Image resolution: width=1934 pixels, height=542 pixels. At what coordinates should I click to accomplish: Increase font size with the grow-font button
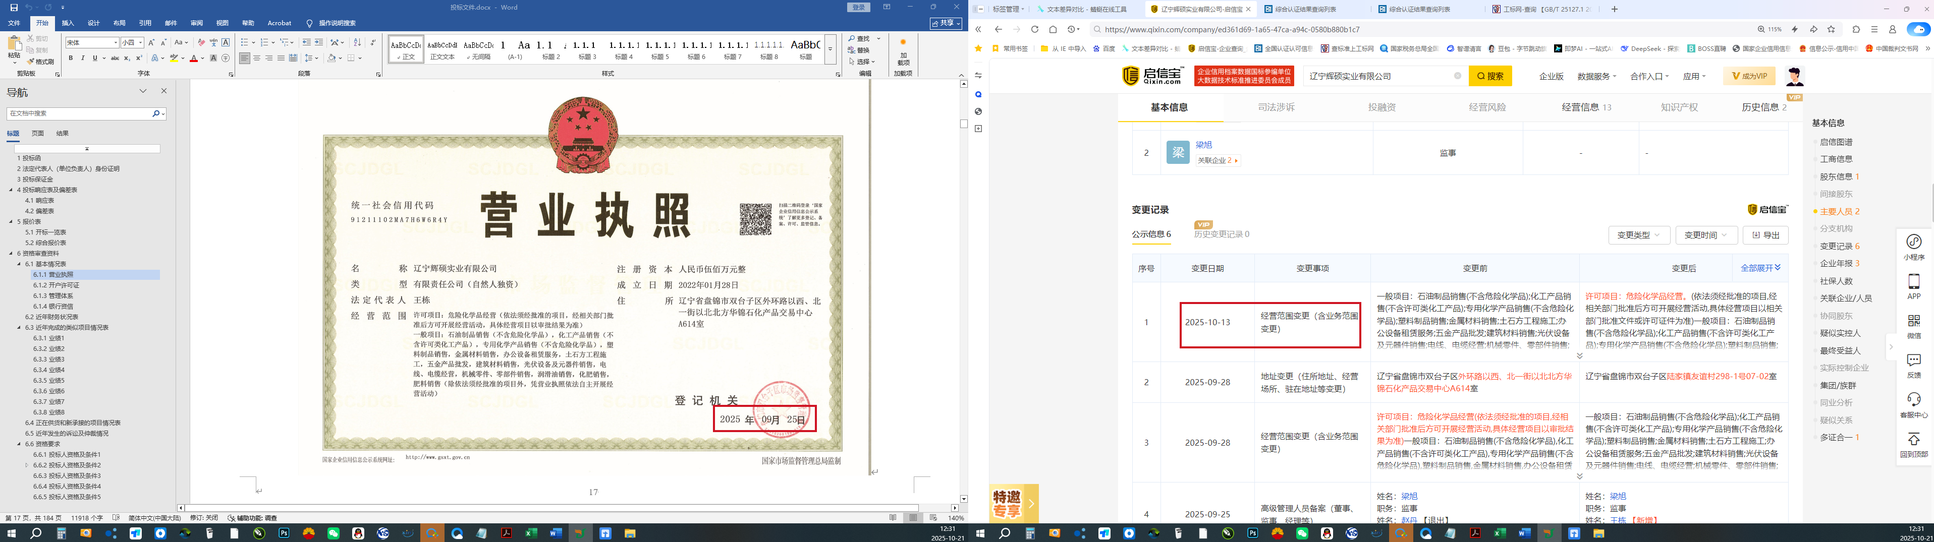click(x=152, y=43)
